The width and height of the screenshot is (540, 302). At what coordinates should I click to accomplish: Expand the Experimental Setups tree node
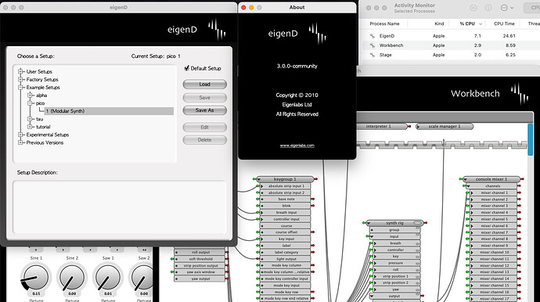point(20,135)
